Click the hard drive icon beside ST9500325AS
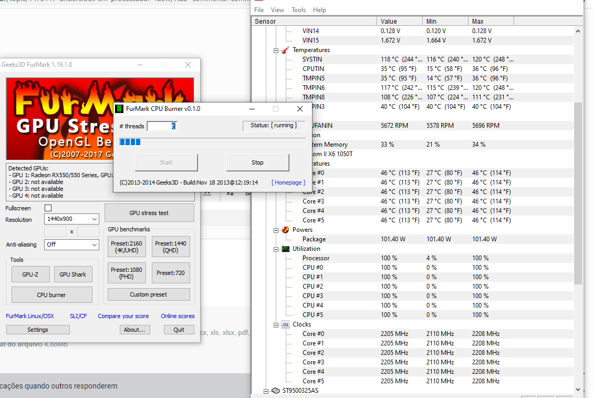 click(x=276, y=391)
